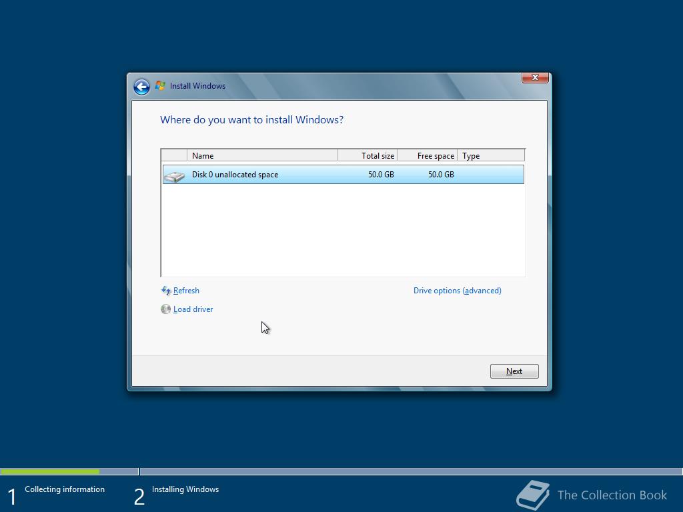Open Drive options (advanced)
This screenshot has width=683, height=512.
click(458, 291)
